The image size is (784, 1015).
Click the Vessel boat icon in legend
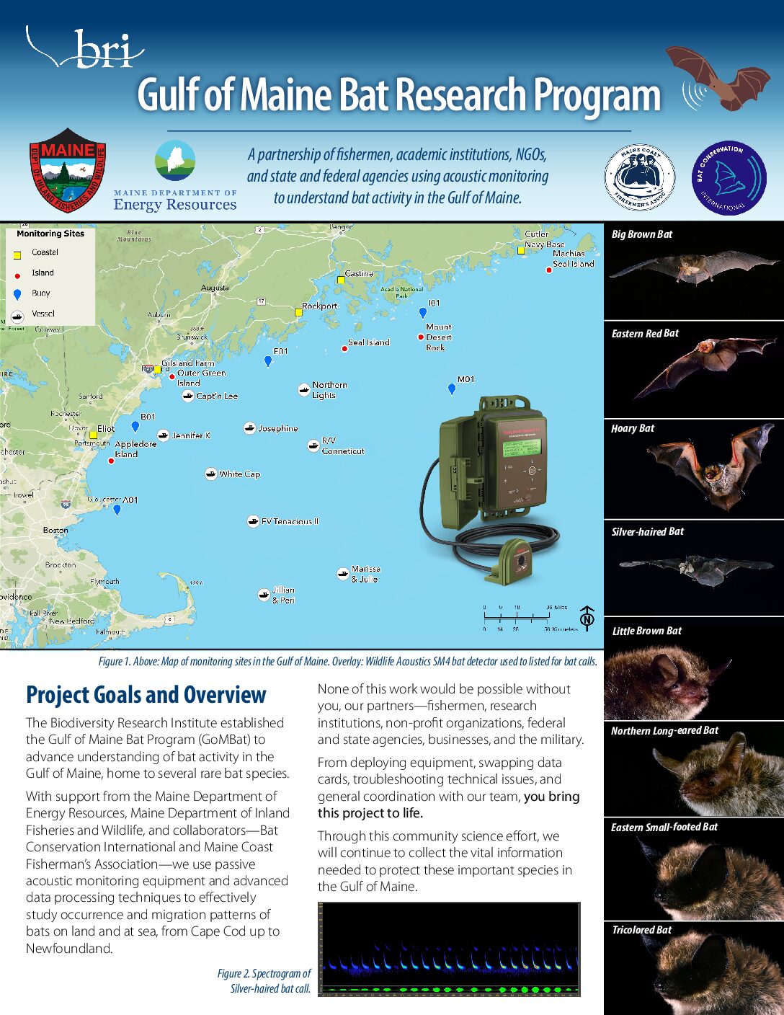(17, 316)
